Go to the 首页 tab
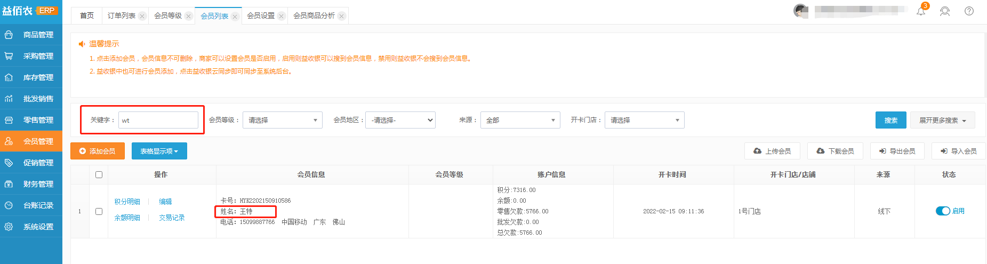Screen dimensions: 987x264 pos(87,16)
